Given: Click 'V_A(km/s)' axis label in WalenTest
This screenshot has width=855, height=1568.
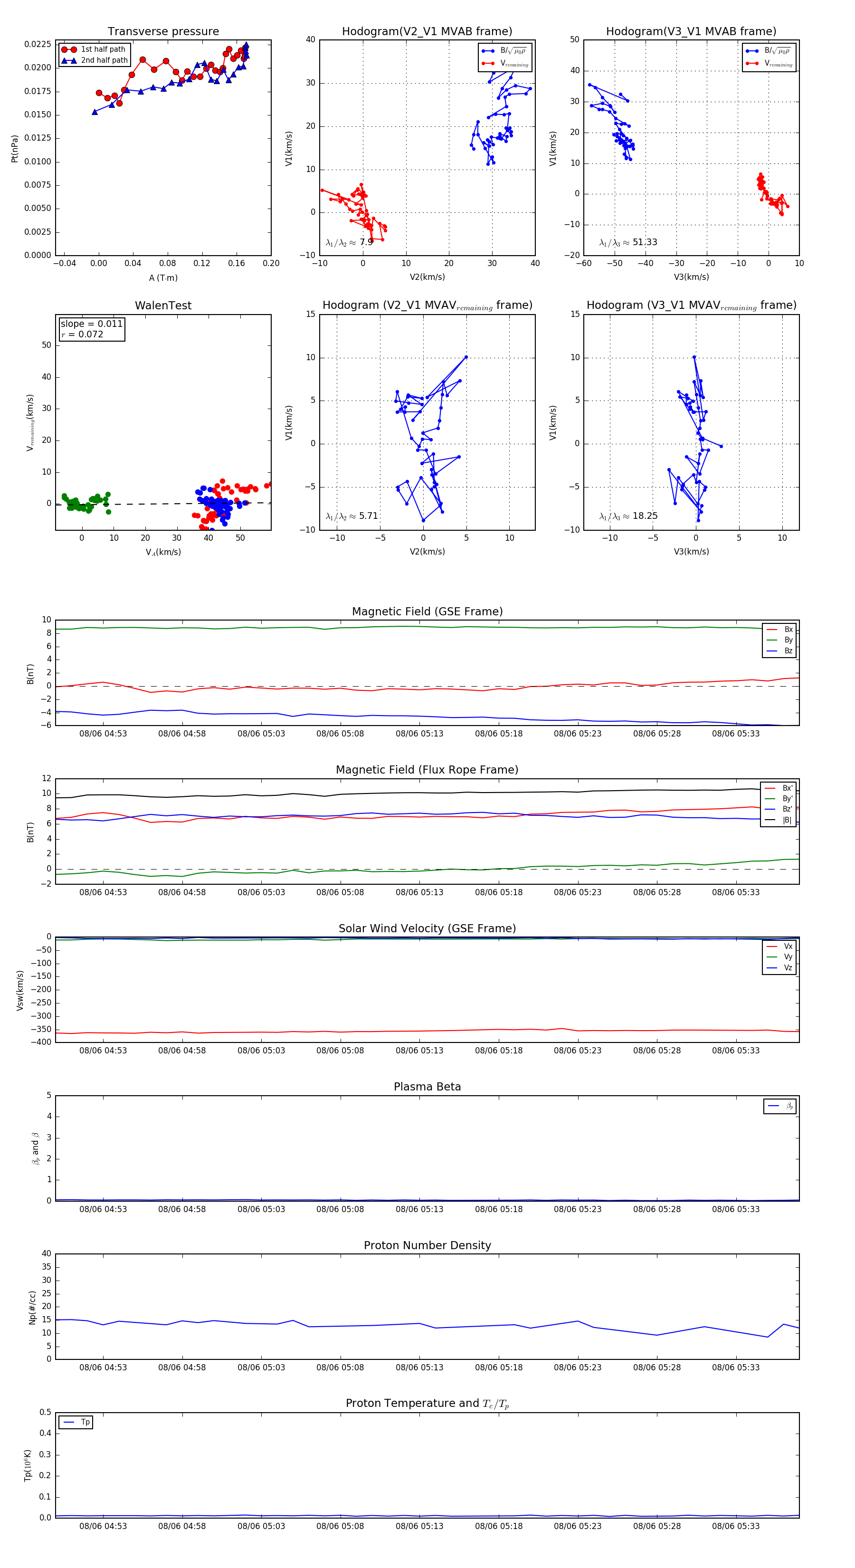Looking at the screenshot, I should 163,552.
